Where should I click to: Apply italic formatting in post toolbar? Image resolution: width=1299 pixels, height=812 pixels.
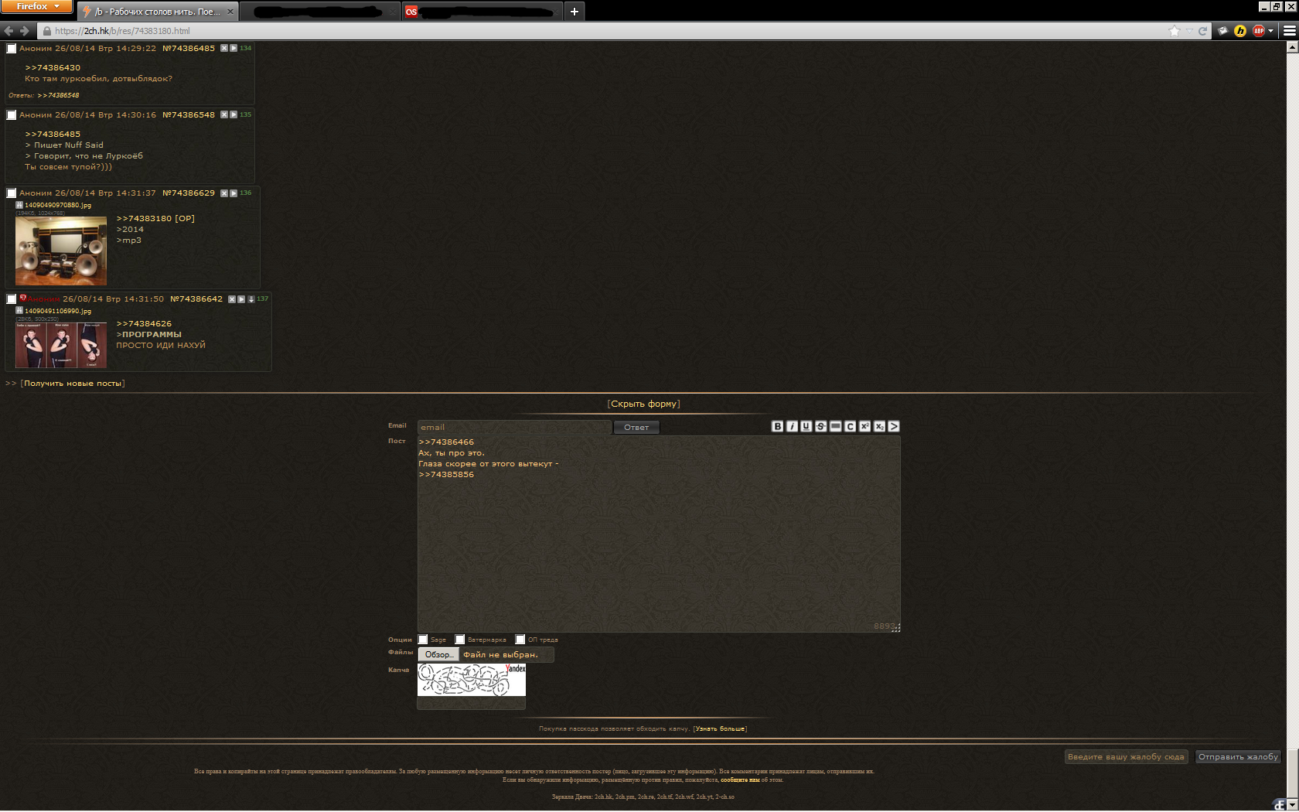pos(792,426)
